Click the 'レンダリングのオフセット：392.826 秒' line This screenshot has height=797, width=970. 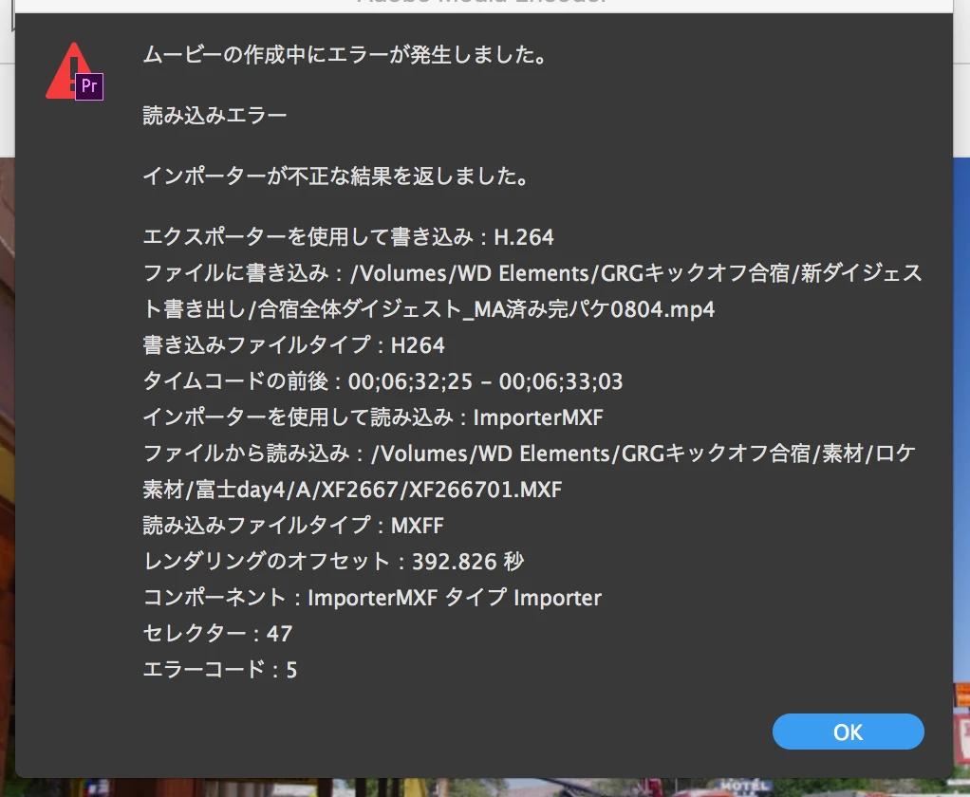(x=333, y=562)
